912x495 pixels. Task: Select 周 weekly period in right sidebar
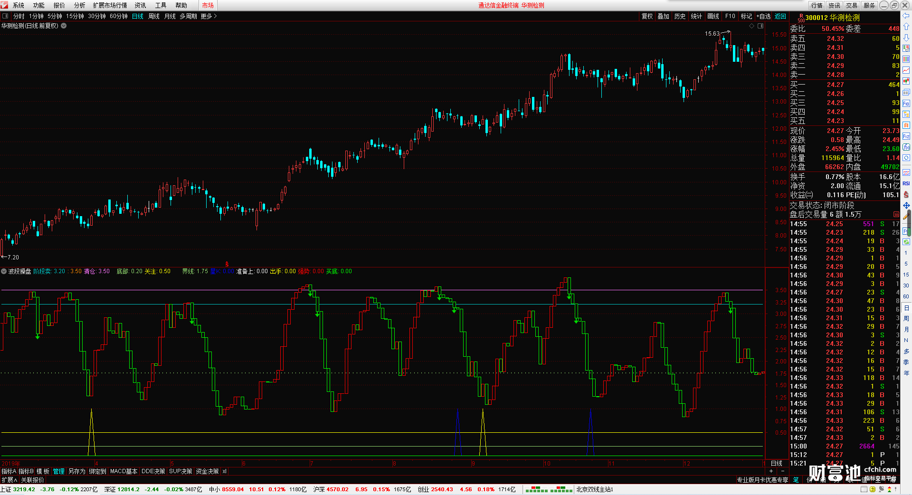click(906, 318)
